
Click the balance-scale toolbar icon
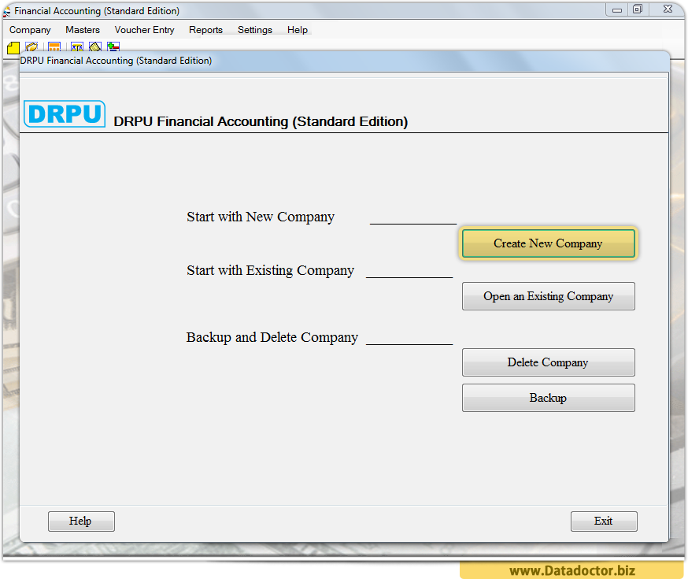pos(77,46)
